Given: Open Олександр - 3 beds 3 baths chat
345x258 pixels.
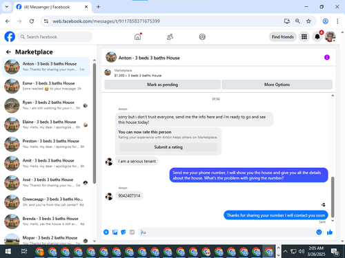Looking at the screenshot, I should [46, 202].
